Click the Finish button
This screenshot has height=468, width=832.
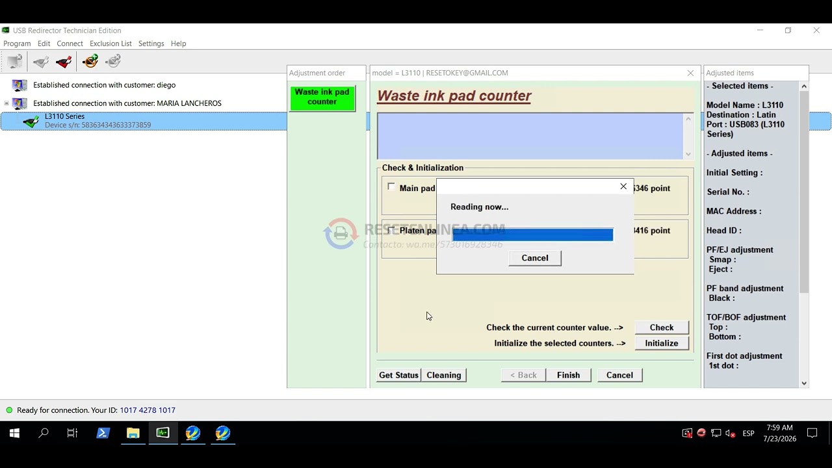click(x=568, y=375)
